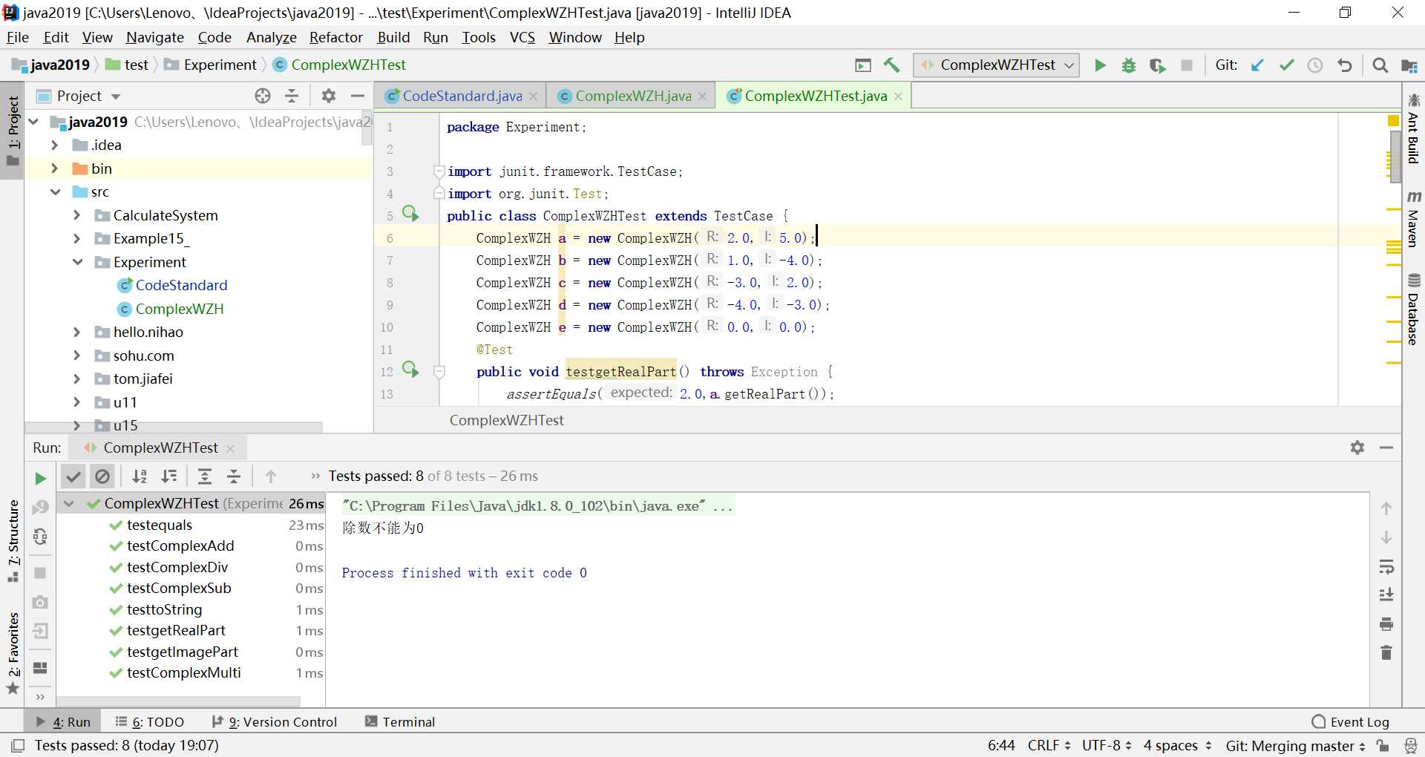
Task: Click the locate target icon in Project panel
Action: (263, 96)
